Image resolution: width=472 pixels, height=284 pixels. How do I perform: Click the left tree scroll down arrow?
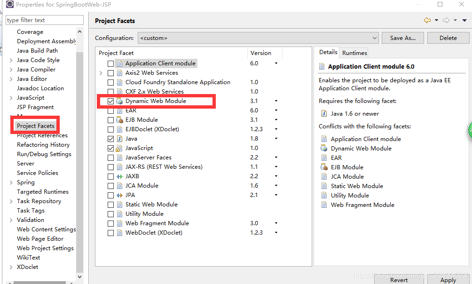pyautogui.click(x=79, y=276)
